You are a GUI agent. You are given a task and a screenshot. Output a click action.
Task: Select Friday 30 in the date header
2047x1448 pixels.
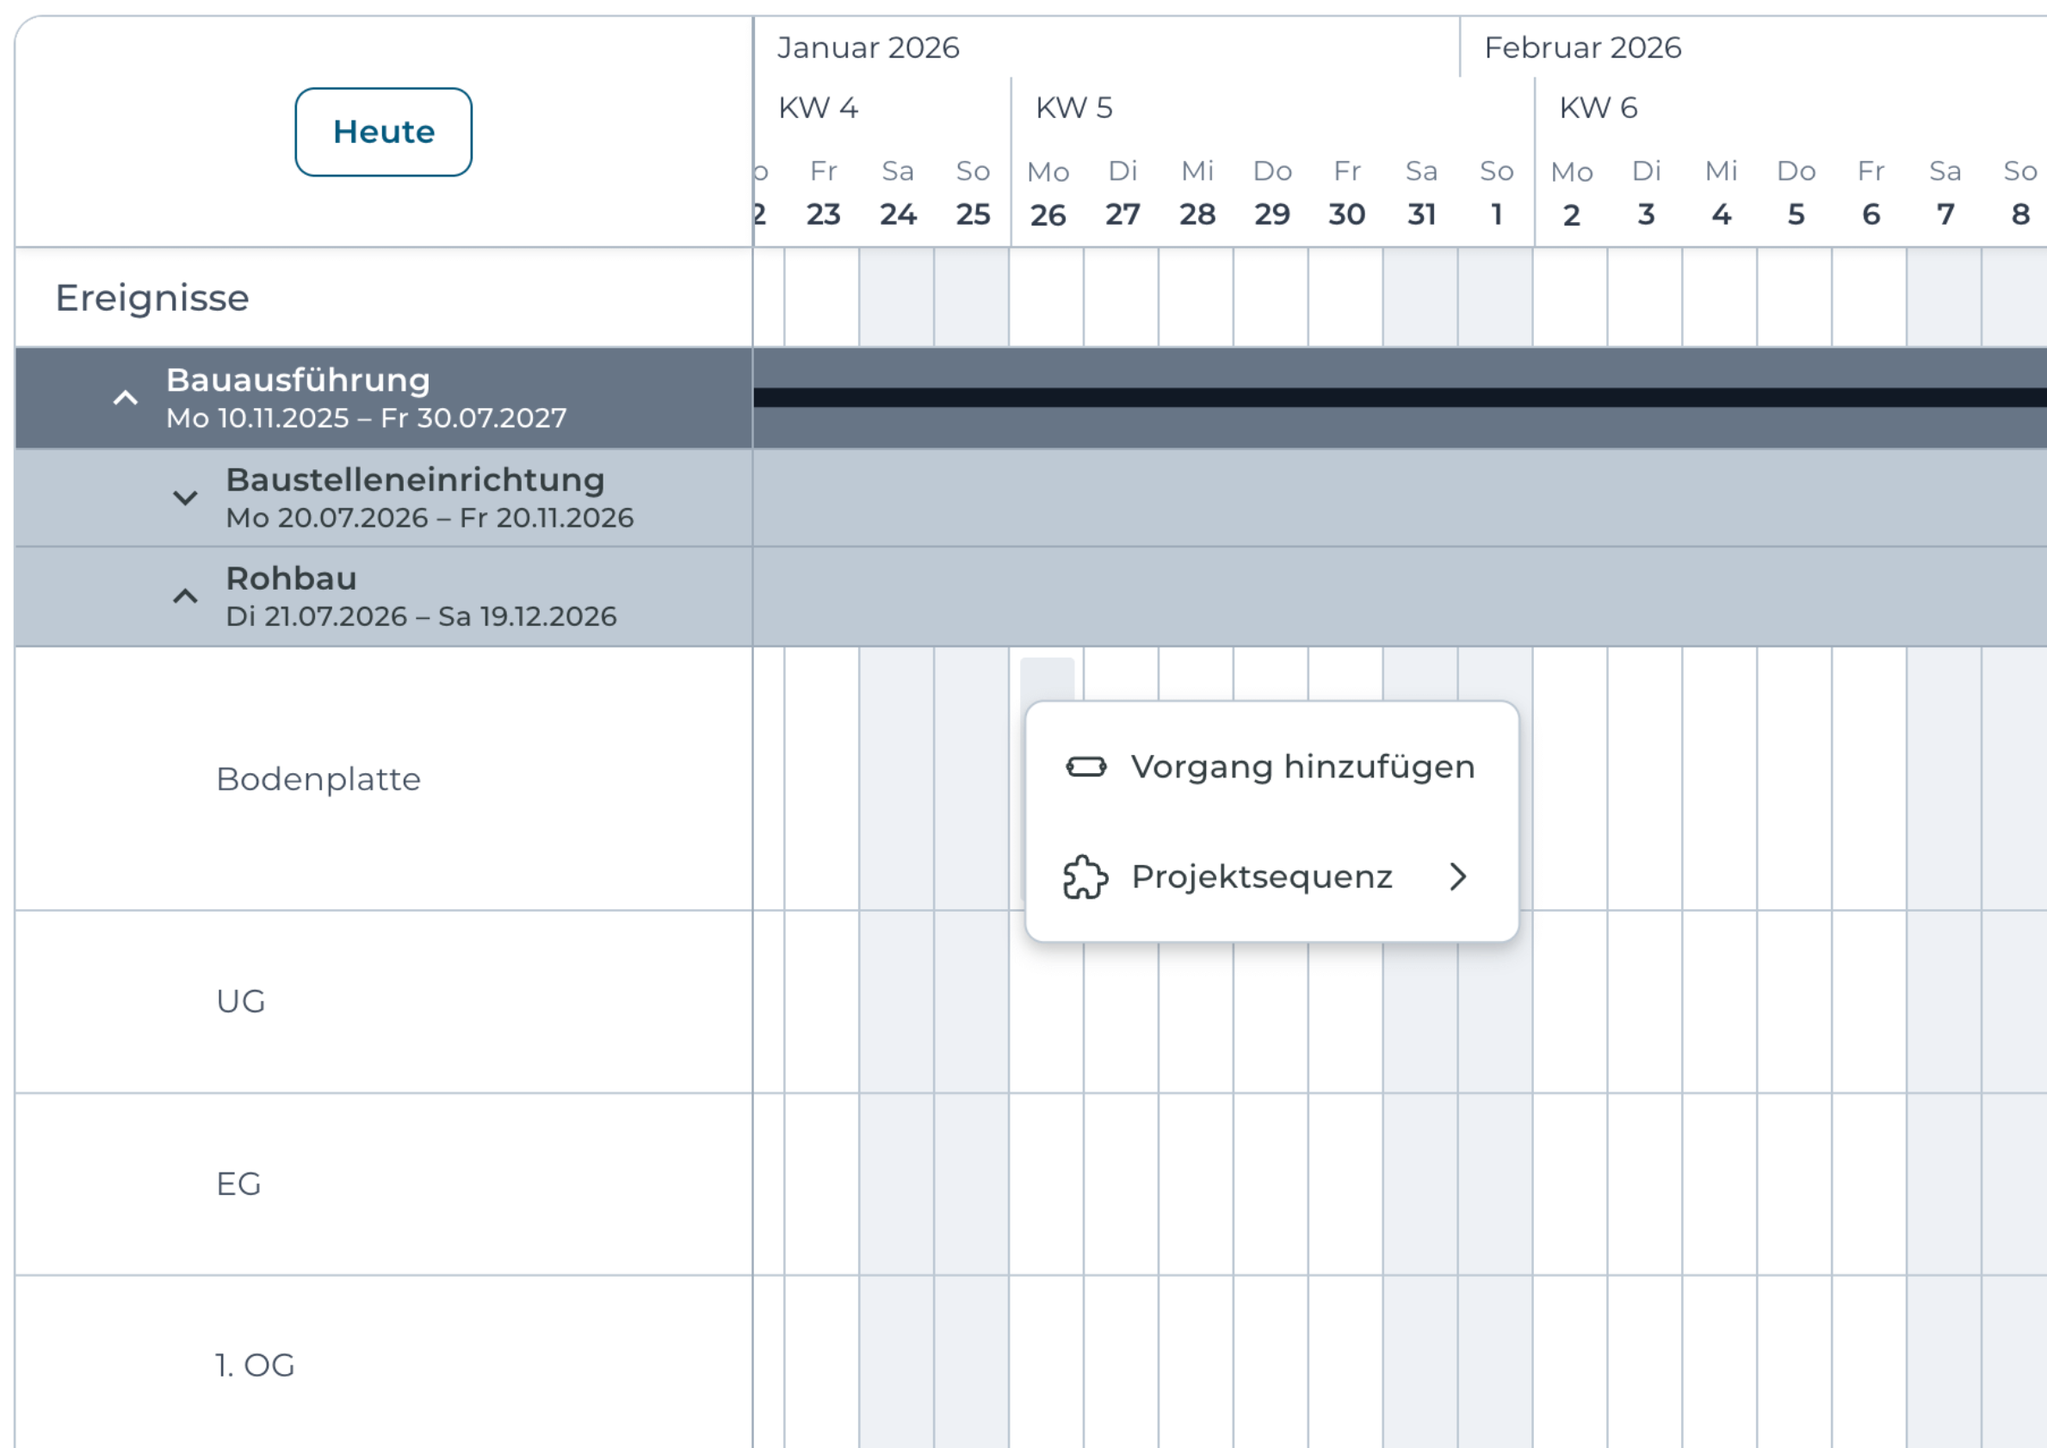tap(1346, 194)
